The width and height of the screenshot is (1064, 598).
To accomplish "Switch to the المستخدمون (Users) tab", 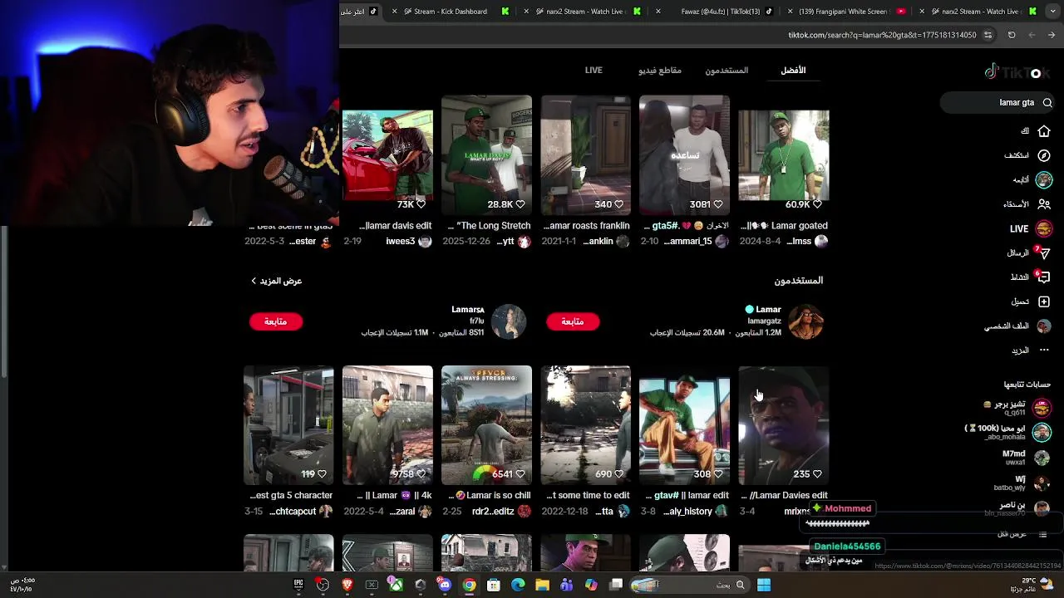I will [x=727, y=71].
